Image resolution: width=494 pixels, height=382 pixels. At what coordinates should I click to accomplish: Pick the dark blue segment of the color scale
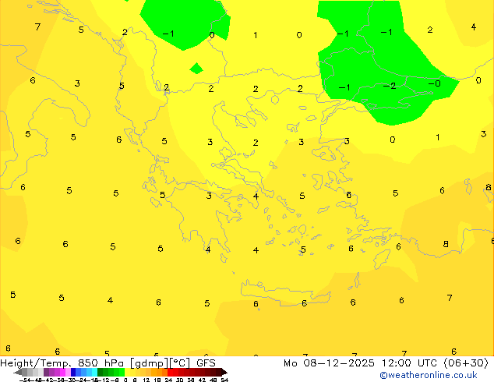[73, 372]
